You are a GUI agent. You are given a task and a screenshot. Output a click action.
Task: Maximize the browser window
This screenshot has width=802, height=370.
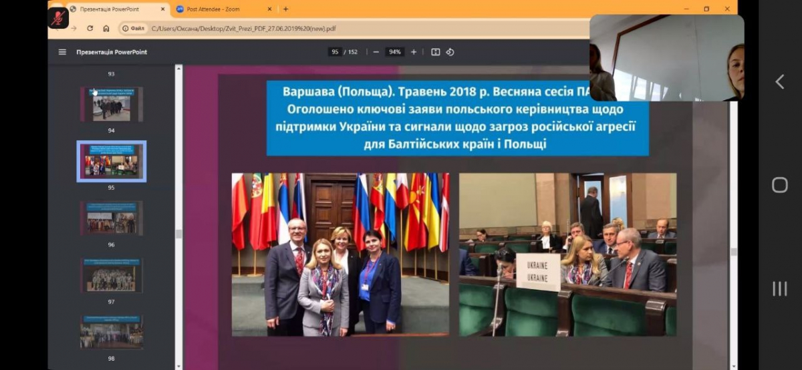706,9
